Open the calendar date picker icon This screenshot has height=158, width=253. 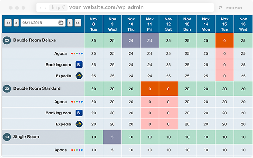(x=61, y=23)
